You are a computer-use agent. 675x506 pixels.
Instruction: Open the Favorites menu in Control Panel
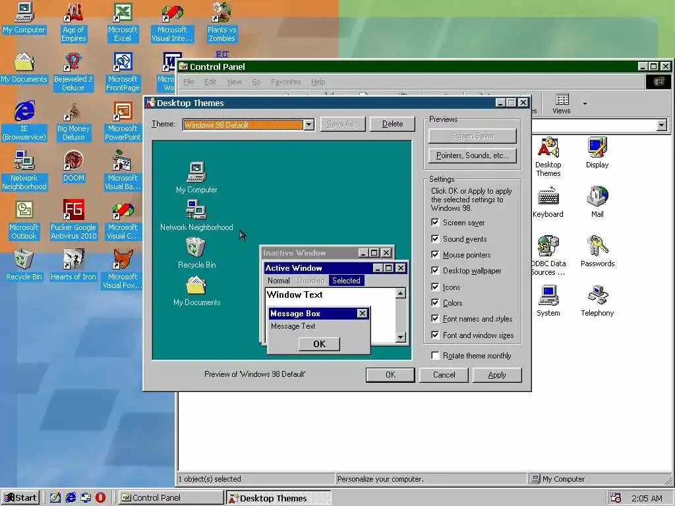[x=286, y=82]
